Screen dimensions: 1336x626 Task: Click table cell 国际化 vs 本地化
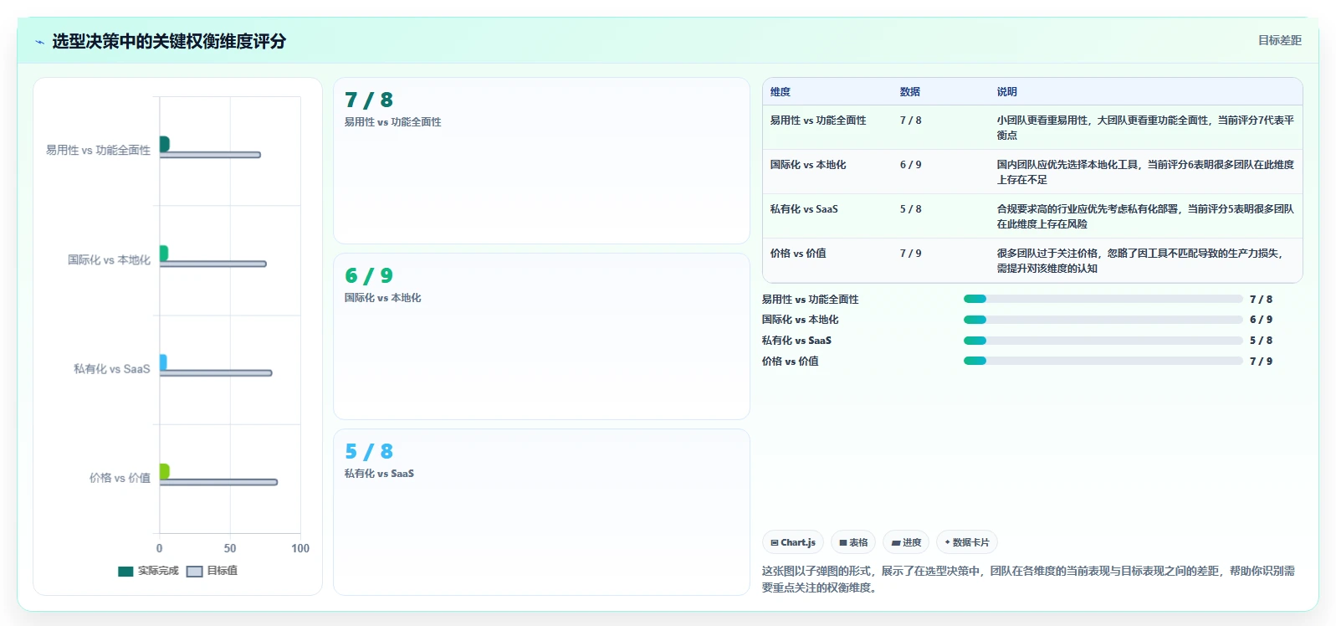[808, 165]
